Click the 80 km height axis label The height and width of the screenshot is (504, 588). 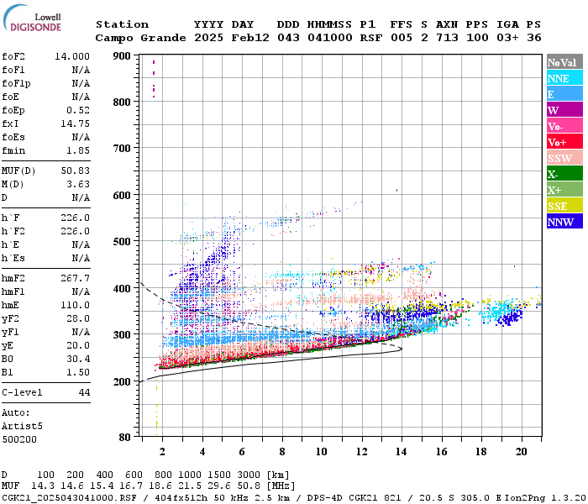124,438
